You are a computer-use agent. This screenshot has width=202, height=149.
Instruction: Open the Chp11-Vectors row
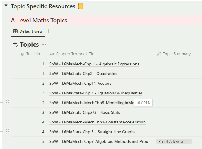coord(80,83)
